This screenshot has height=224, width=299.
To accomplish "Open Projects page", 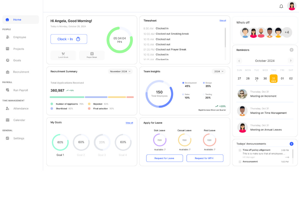I will click(x=19, y=49).
